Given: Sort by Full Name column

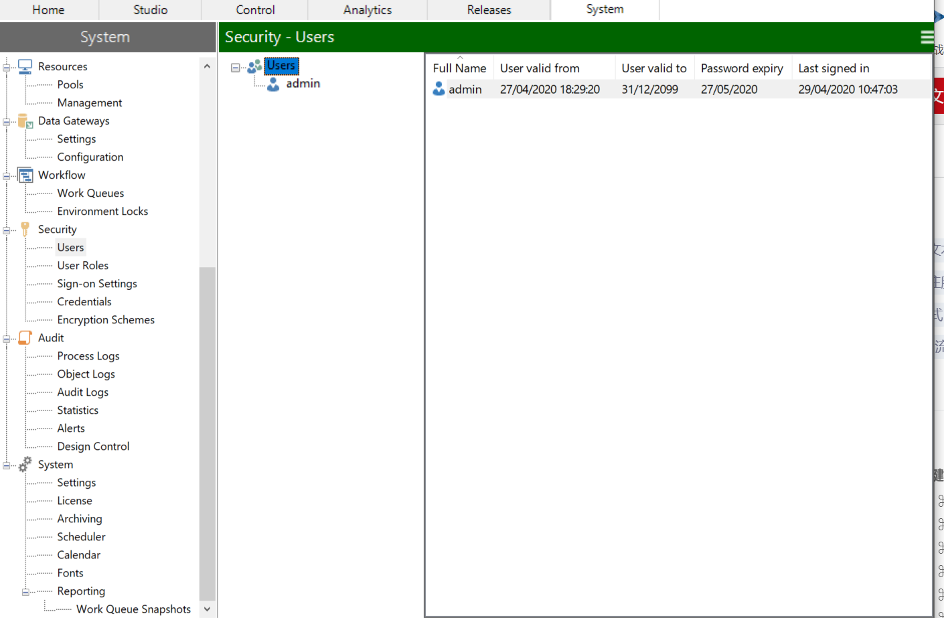Looking at the screenshot, I should [460, 68].
